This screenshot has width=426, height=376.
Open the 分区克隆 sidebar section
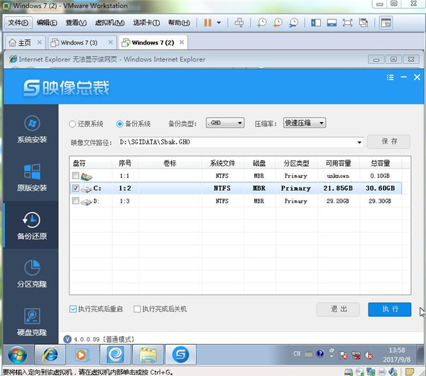click(x=32, y=274)
